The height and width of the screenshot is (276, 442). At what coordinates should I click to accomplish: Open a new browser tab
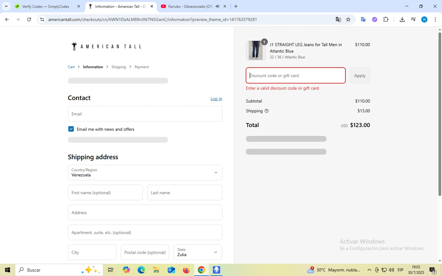pos(236,6)
